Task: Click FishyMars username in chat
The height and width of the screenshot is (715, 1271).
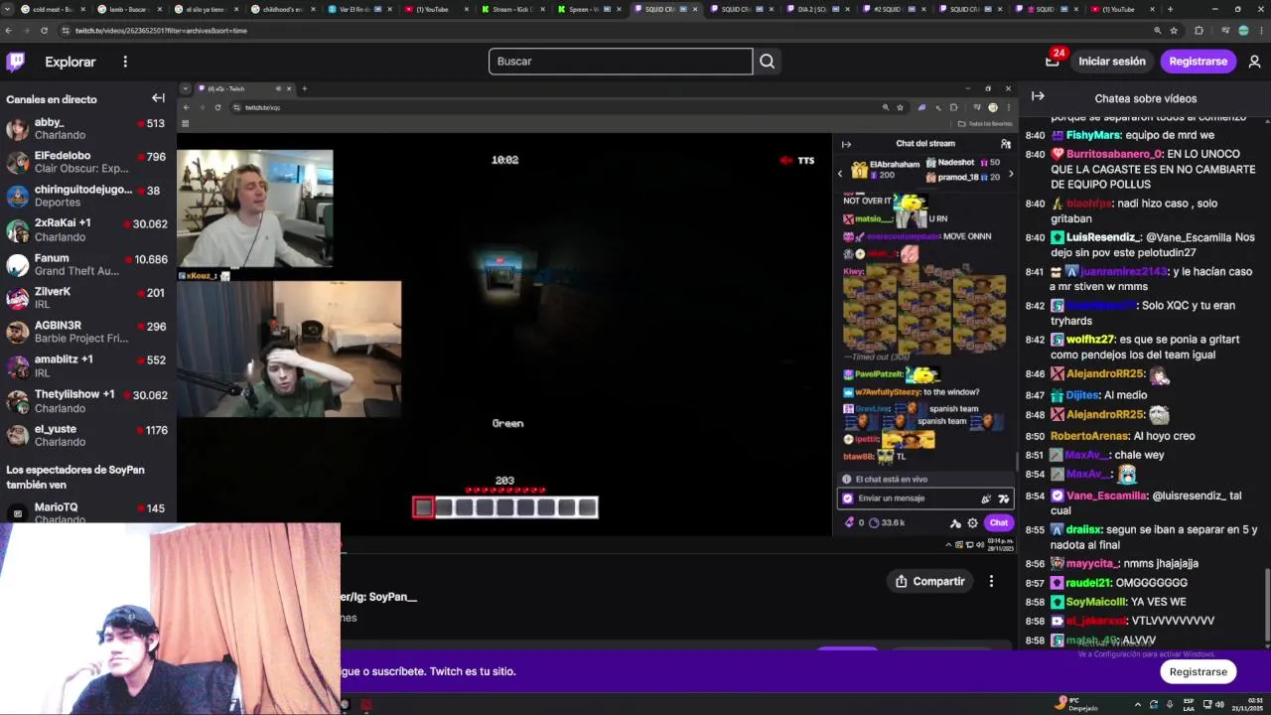Action: tap(1093, 135)
